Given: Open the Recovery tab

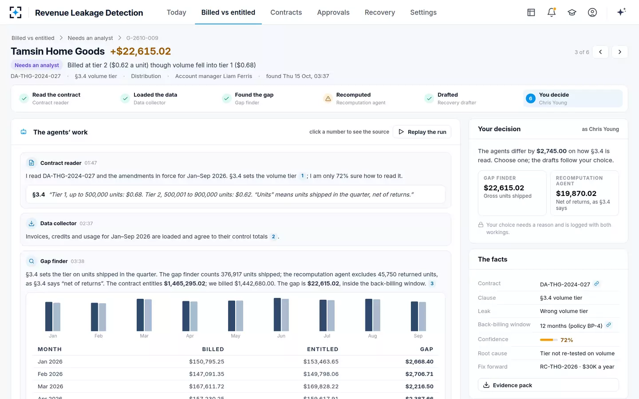Looking at the screenshot, I should pyautogui.click(x=380, y=12).
